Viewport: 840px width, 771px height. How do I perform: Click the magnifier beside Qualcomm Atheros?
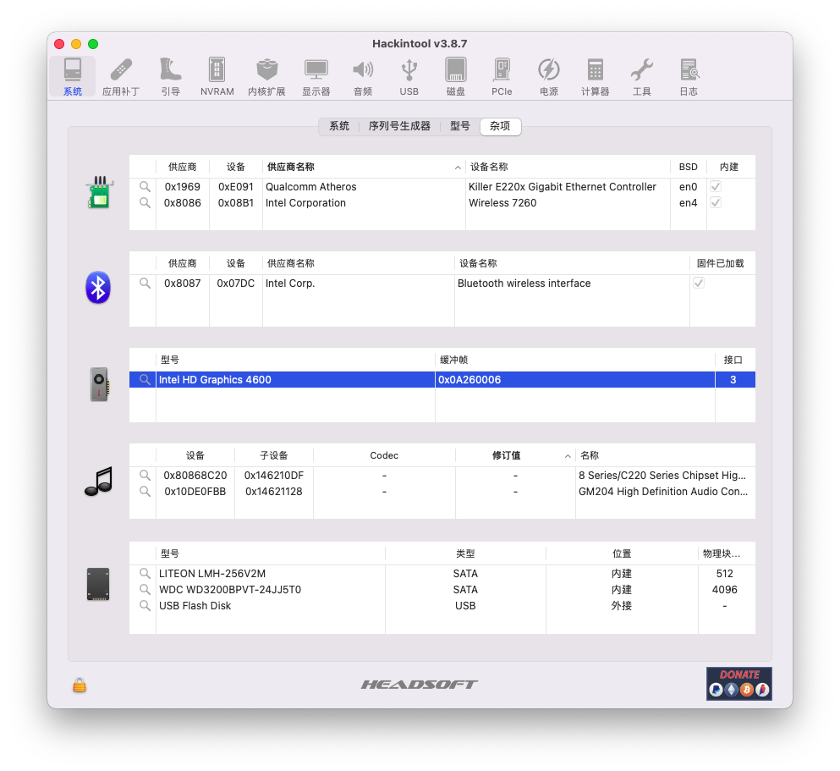pos(145,186)
